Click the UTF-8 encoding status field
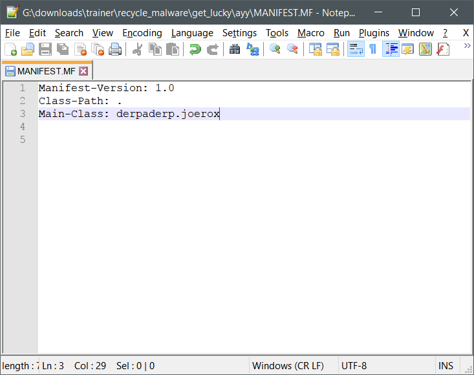Image resolution: width=474 pixels, height=375 pixels. tap(354, 366)
